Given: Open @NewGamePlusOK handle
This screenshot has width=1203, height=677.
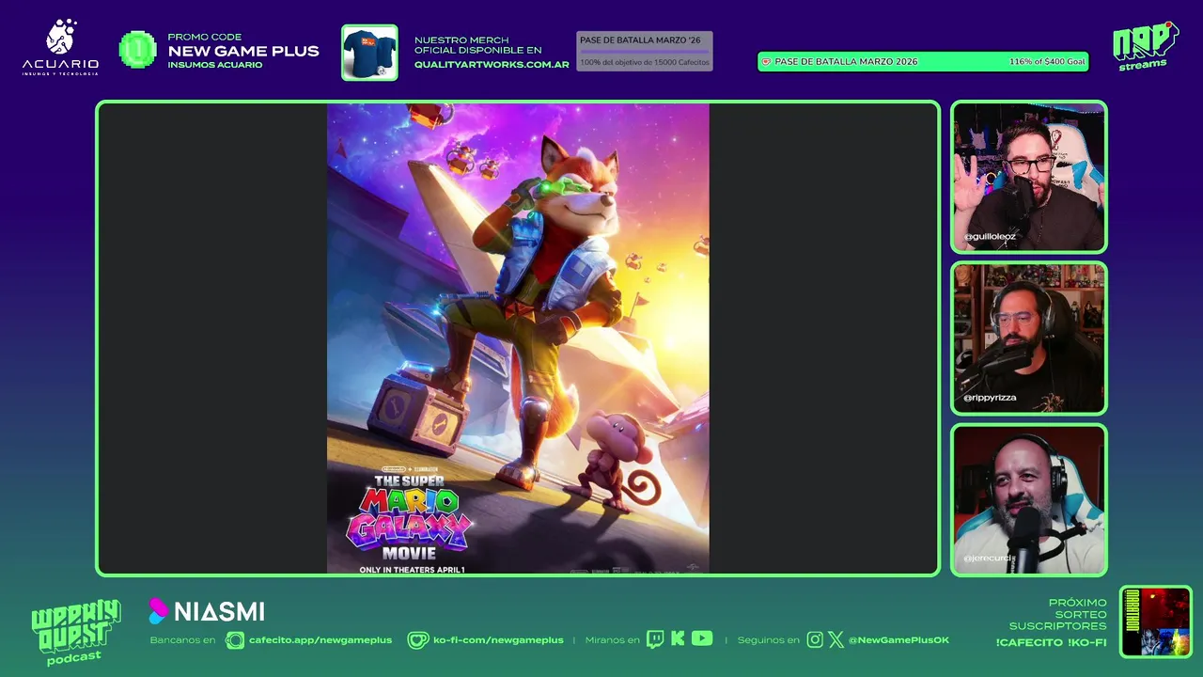Looking at the screenshot, I should pyautogui.click(x=898, y=640).
